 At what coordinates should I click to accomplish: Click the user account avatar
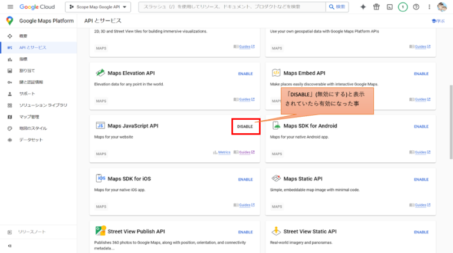pyautogui.click(x=442, y=7)
